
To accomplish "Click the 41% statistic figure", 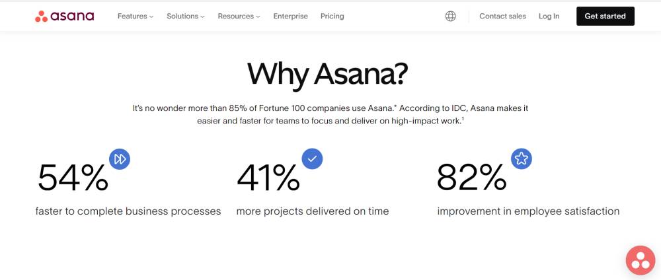I will pos(268,178).
